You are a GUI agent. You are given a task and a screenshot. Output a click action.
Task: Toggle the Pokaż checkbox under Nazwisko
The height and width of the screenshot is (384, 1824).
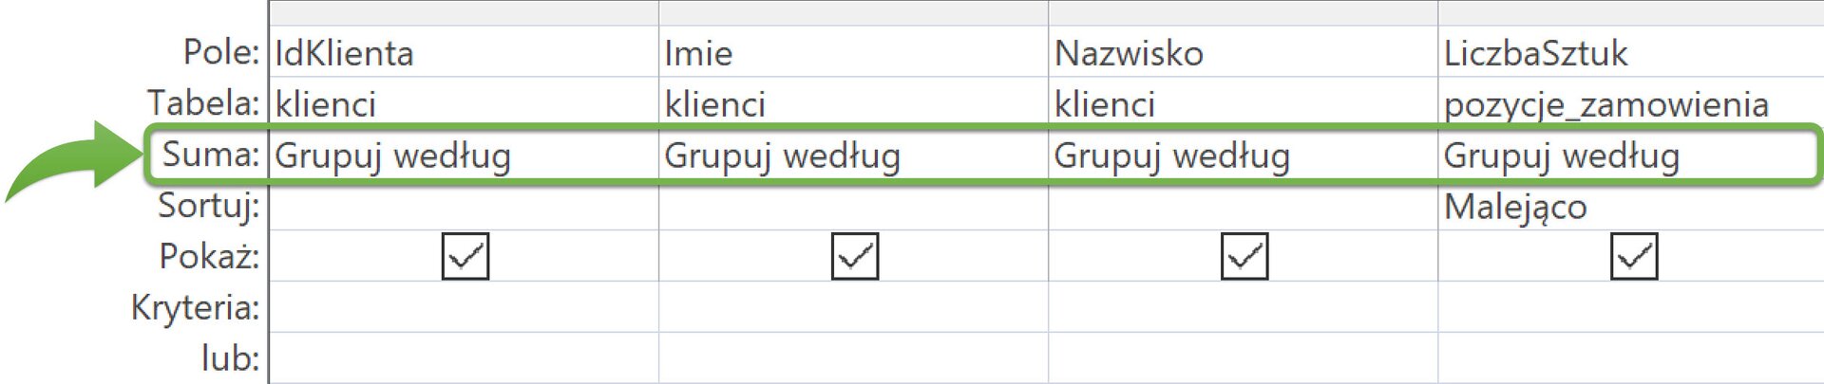click(x=1244, y=256)
